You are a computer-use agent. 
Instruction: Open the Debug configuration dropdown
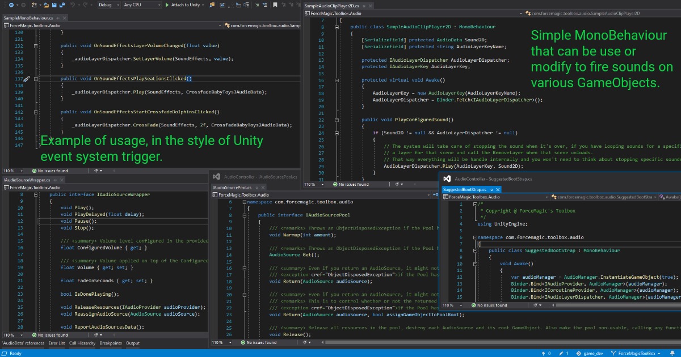pyautogui.click(x=108, y=5)
